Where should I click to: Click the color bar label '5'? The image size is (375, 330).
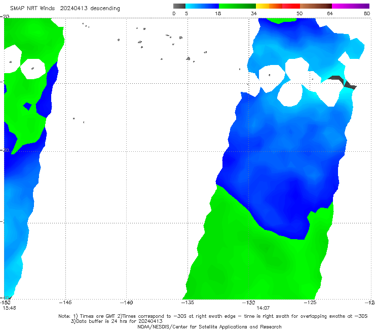tap(186, 14)
